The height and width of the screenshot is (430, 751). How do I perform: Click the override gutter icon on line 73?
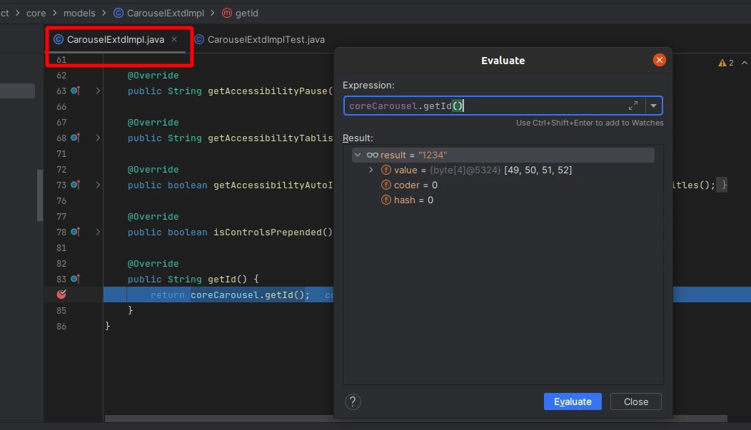76,185
